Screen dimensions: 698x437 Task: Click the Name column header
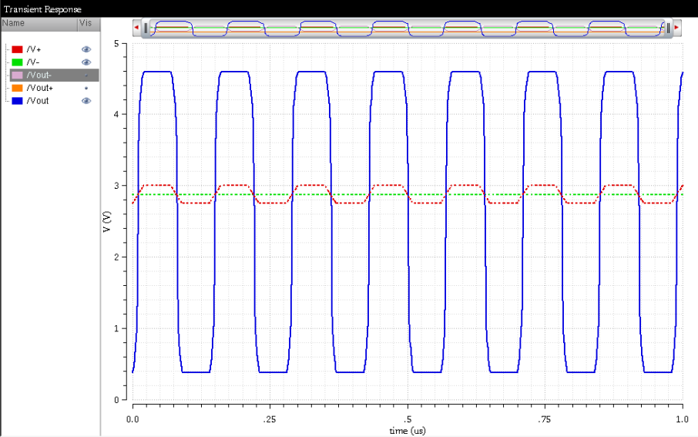pos(39,24)
